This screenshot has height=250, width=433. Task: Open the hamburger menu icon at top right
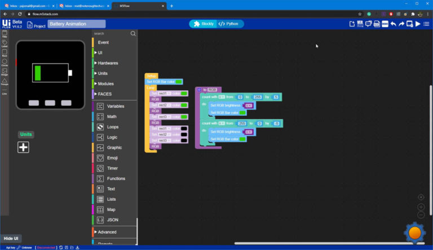[426, 24]
